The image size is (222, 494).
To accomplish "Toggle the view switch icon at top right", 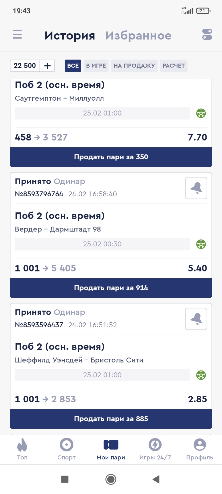I will pyautogui.click(x=207, y=34).
